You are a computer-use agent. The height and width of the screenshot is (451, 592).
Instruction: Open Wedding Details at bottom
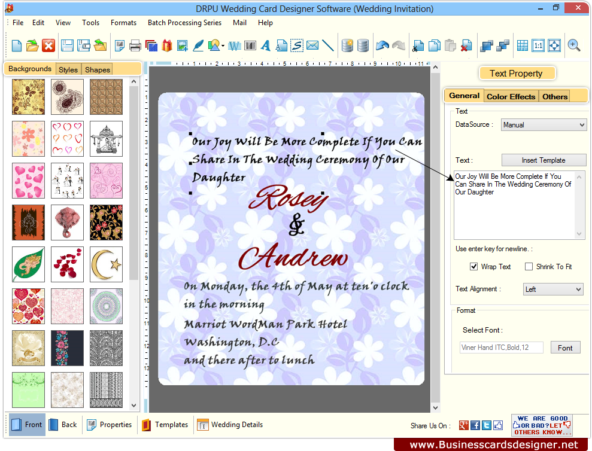coord(230,425)
